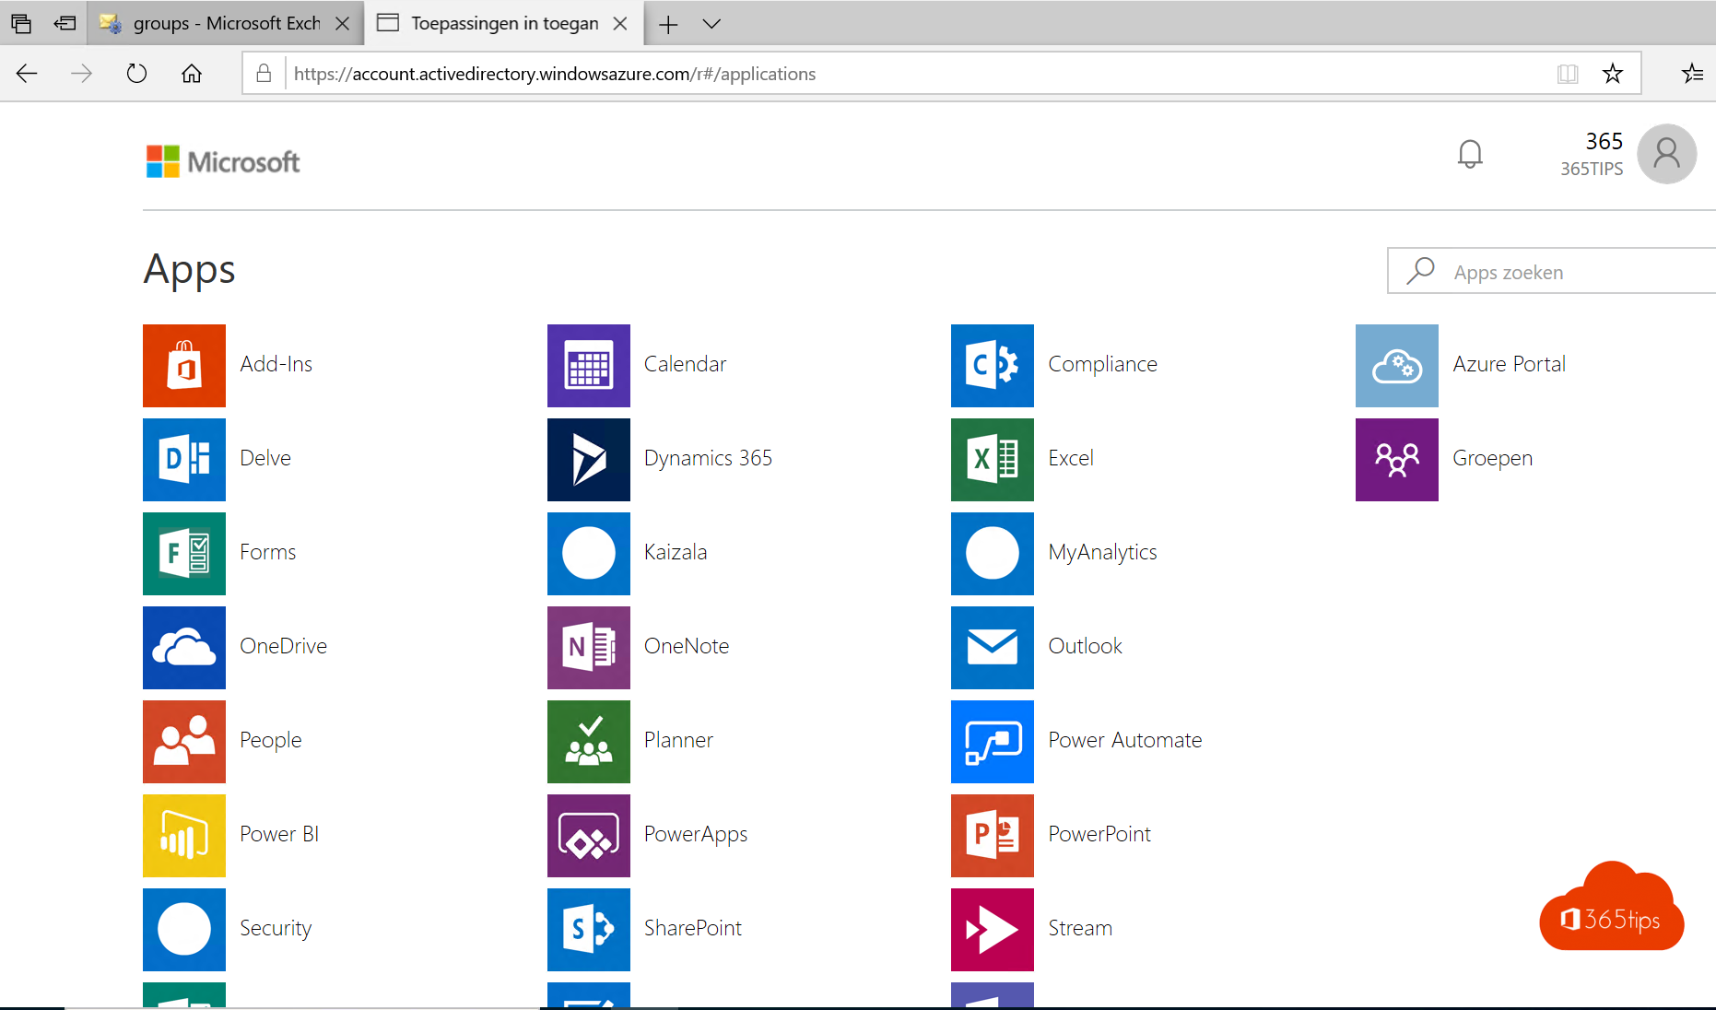Open the Stream app icon
The height and width of the screenshot is (1010, 1716).
coord(993,930)
